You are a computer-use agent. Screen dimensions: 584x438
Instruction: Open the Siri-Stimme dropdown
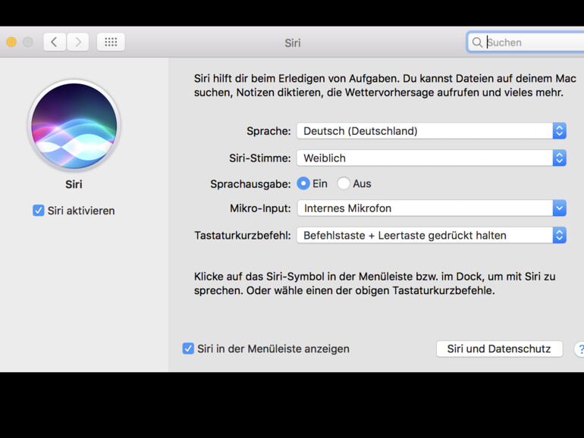431,158
